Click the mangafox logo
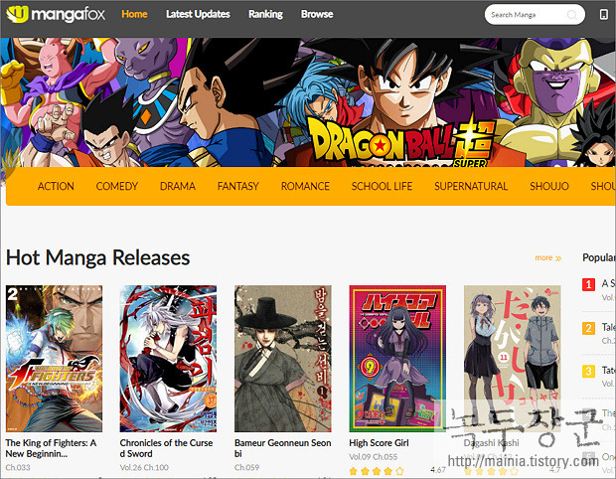 56,14
